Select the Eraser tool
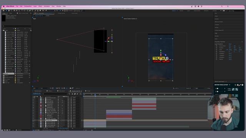 (x=40, y=11)
